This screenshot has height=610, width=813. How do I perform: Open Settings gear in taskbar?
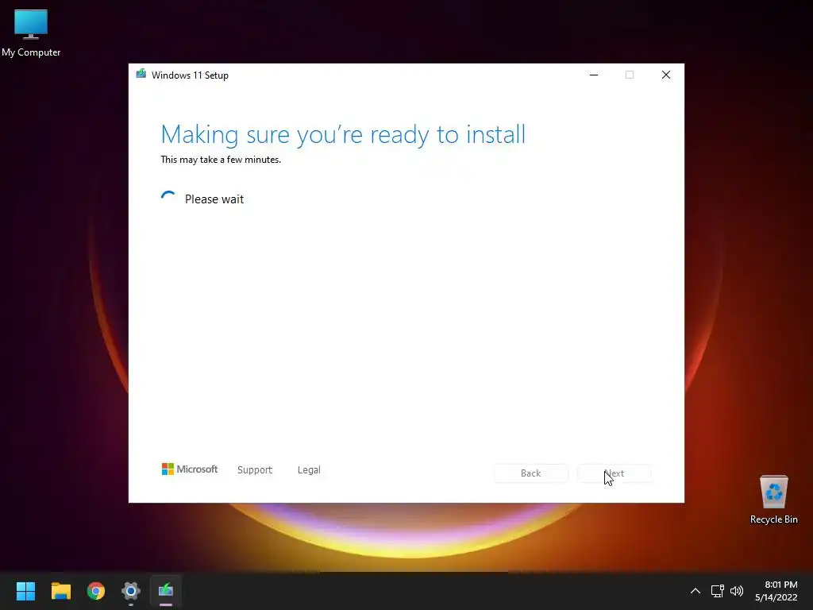point(131,591)
